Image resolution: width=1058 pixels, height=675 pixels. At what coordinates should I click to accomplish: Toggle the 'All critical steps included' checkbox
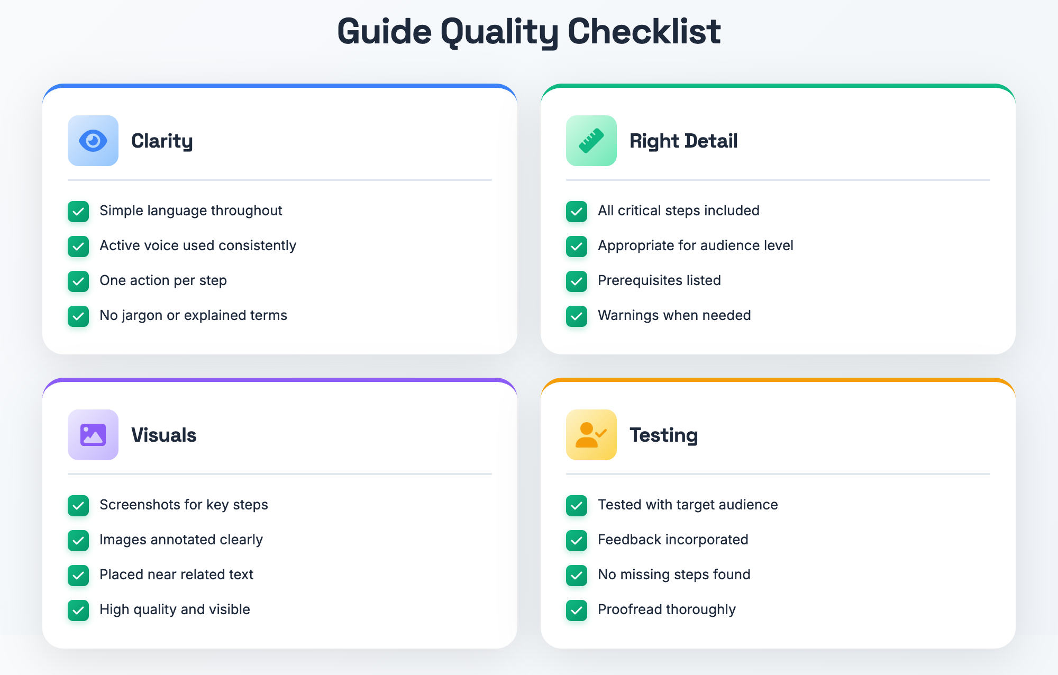tap(577, 212)
